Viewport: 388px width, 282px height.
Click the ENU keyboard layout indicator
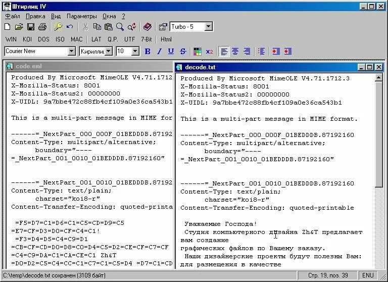pos(368,275)
